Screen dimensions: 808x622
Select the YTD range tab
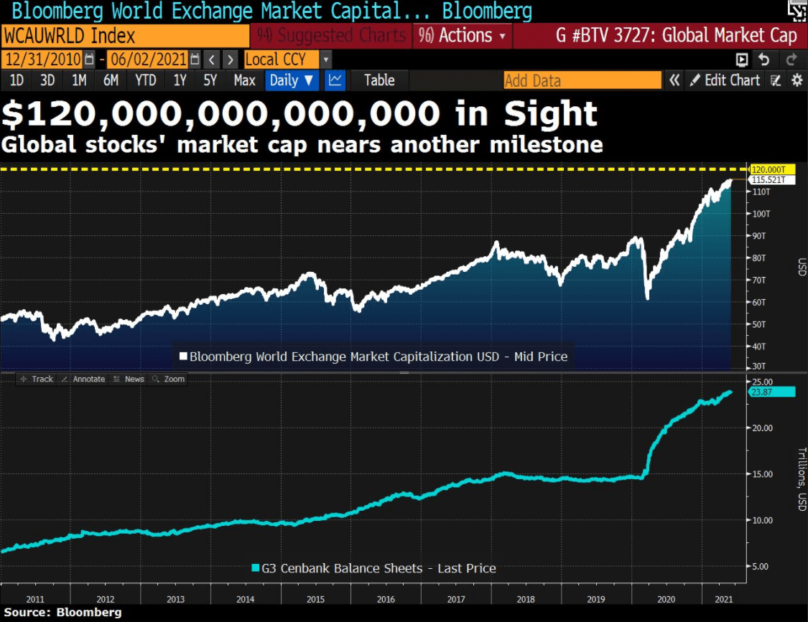coord(145,80)
